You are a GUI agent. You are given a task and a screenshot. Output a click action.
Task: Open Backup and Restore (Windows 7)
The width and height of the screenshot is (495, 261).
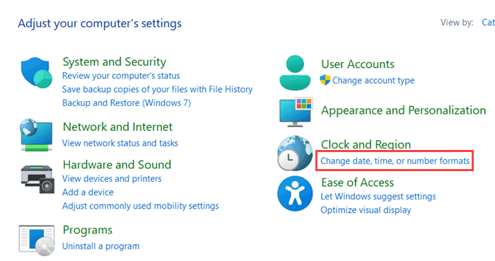tap(127, 103)
